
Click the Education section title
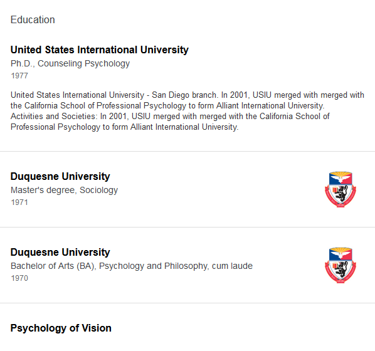click(x=33, y=19)
